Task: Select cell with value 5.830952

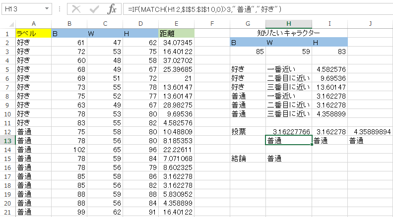Action: click(x=177, y=195)
